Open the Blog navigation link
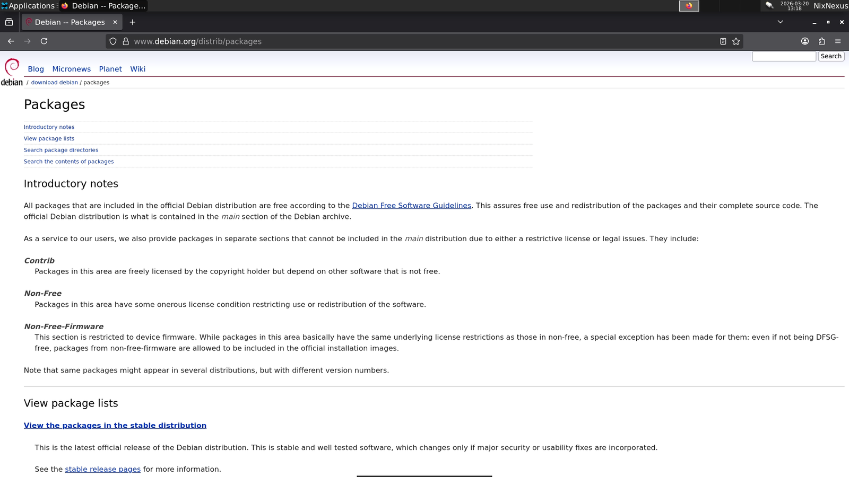 (36, 69)
